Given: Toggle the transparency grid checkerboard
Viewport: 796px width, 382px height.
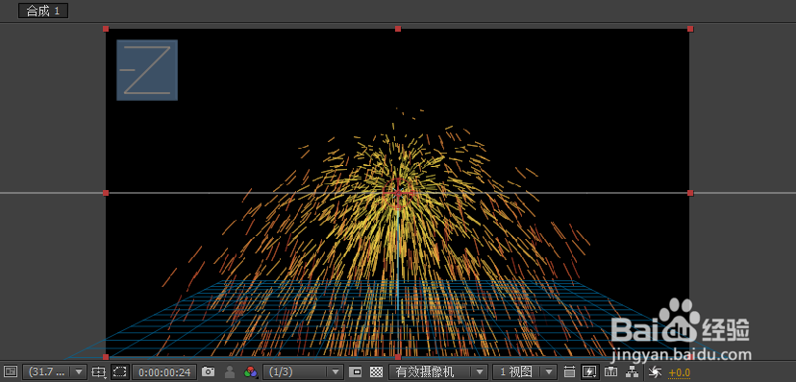Looking at the screenshot, I should [376, 371].
